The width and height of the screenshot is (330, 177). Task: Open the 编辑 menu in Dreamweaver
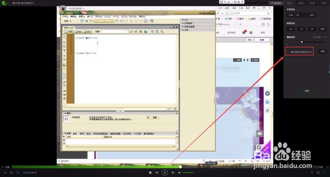(x=74, y=16)
